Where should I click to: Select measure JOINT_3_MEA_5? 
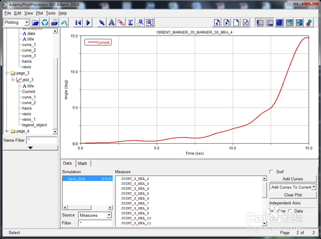pos(135,193)
